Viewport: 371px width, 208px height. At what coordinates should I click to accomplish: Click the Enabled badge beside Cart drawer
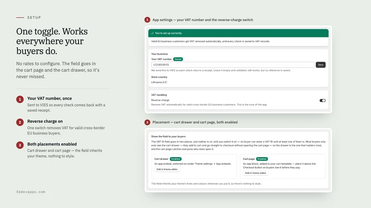point(176,159)
